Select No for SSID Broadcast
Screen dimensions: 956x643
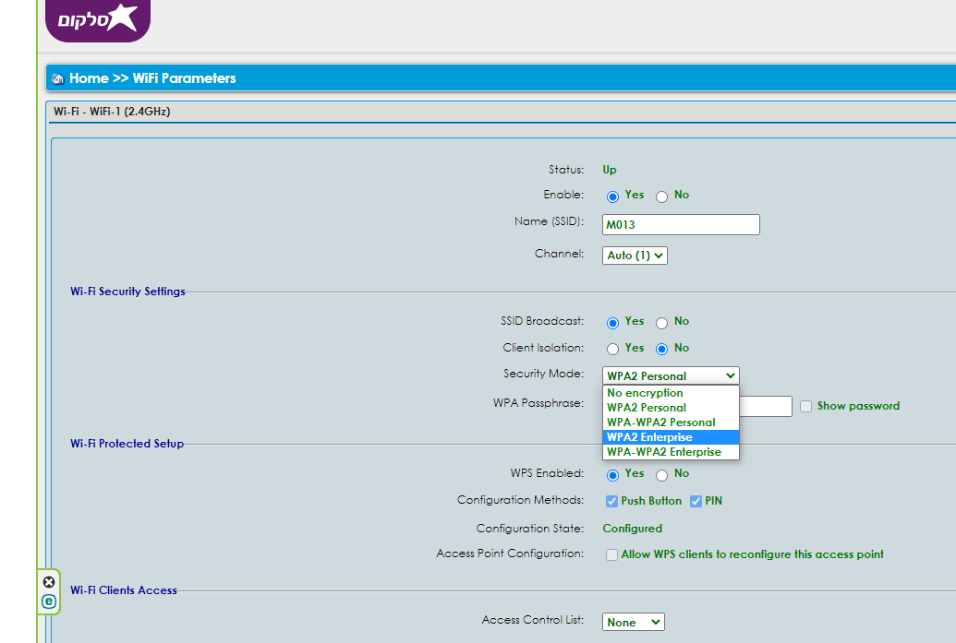[661, 323]
